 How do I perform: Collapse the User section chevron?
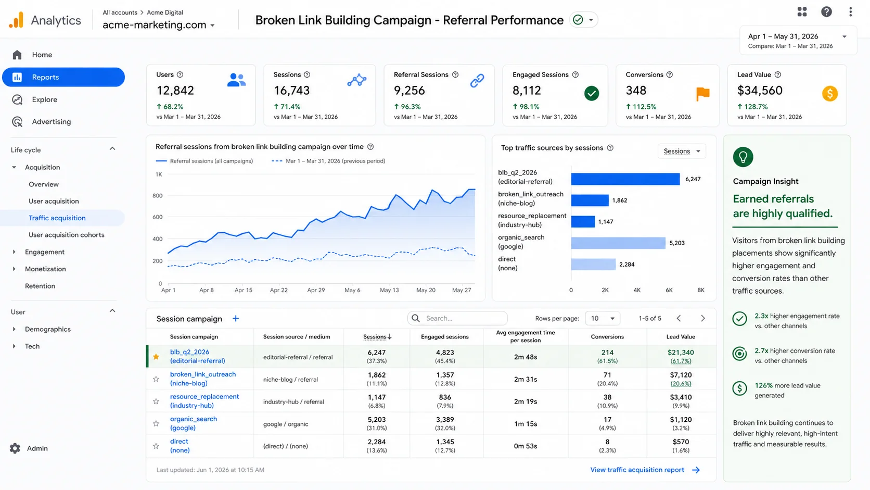112,311
